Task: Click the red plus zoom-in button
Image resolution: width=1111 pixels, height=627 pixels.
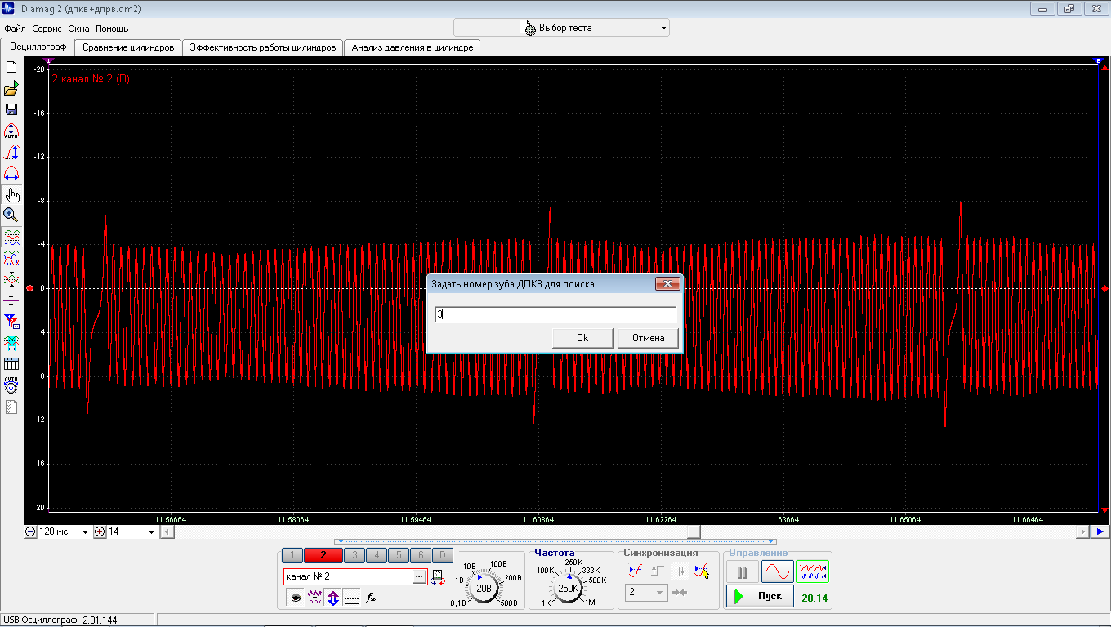Action: point(100,531)
